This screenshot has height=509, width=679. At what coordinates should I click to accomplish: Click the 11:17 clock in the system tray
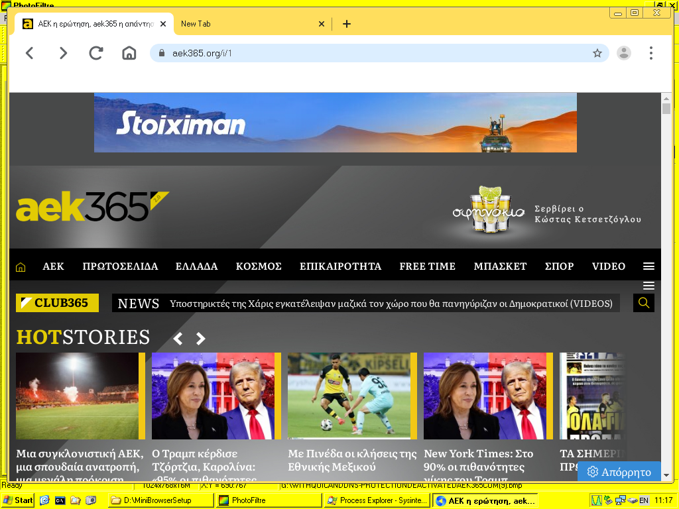click(x=663, y=500)
